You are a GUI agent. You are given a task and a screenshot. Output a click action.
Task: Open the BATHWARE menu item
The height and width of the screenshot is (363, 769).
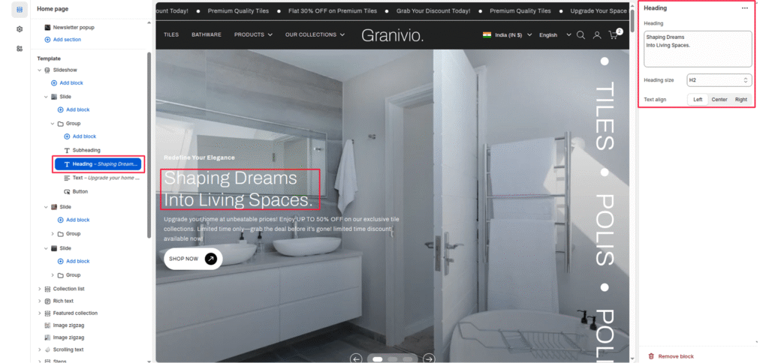[207, 35]
